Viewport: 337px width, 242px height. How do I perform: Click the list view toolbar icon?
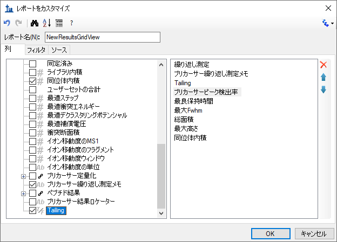click(59, 23)
